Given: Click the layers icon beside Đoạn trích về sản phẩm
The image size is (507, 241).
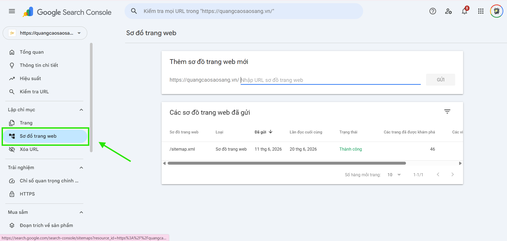Looking at the screenshot, I should coord(12,225).
